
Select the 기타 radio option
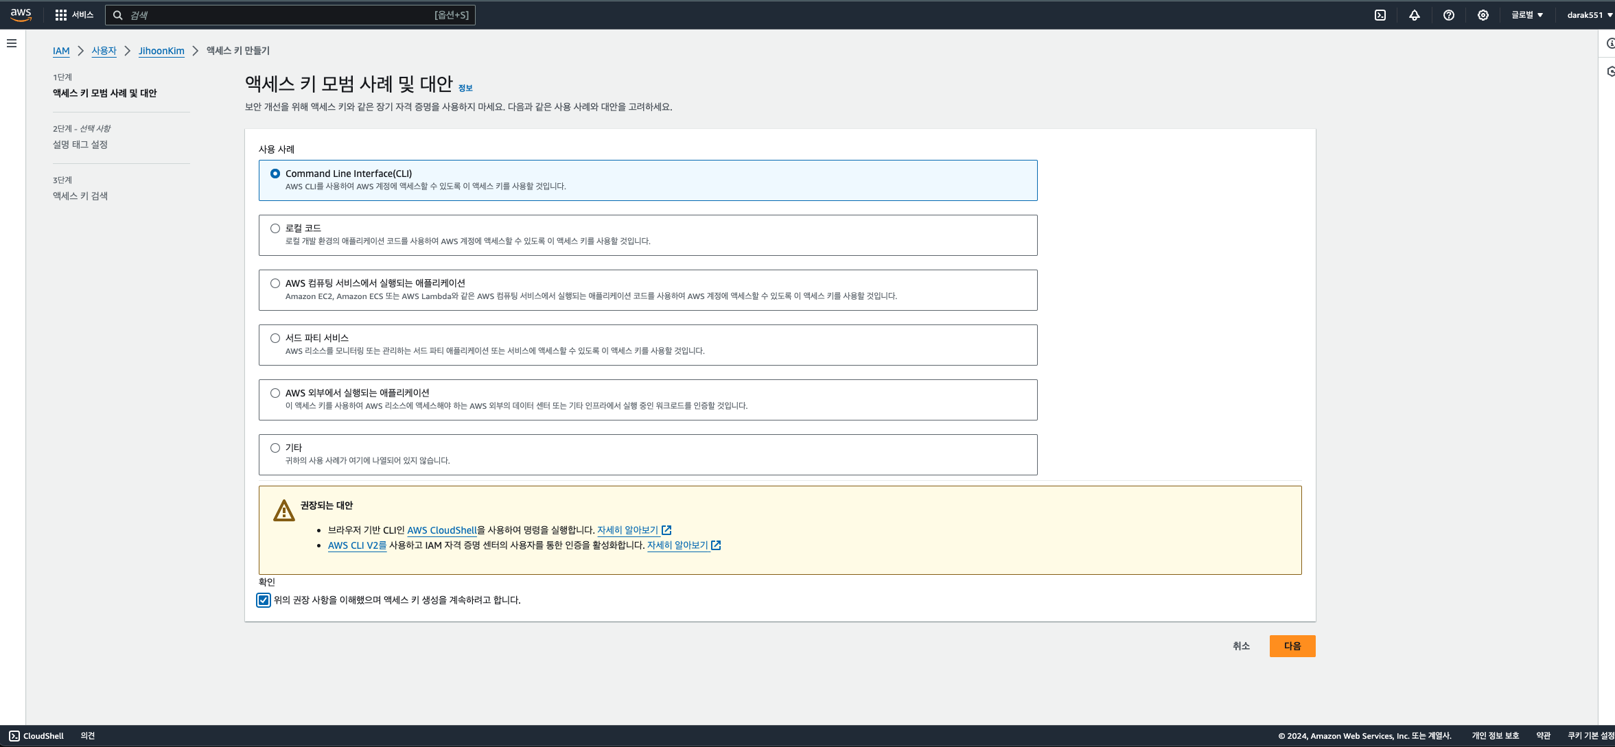pos(275,448)
